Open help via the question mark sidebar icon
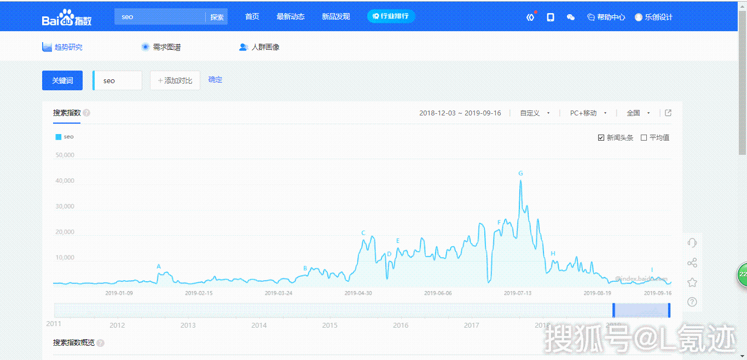Viewport: 747px width, 360px height. [x=692, y=302]
